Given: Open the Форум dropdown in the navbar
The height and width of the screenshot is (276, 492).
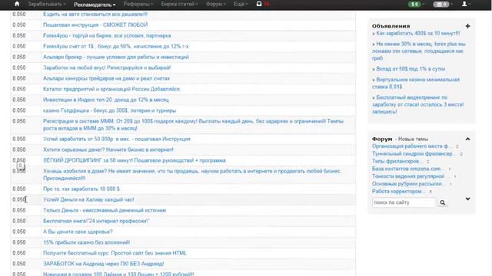Looking at the screenshot, I should coord(215,4).
